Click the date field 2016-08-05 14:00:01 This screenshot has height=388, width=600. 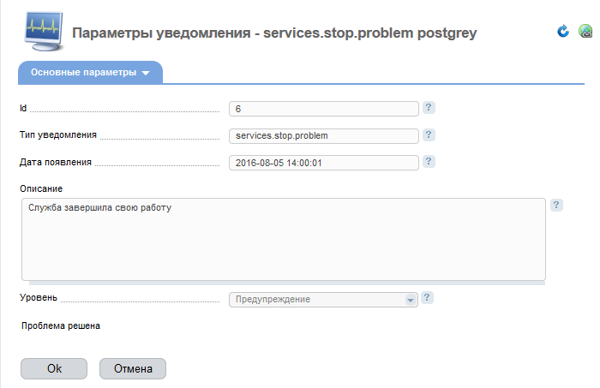coord(324,163)
